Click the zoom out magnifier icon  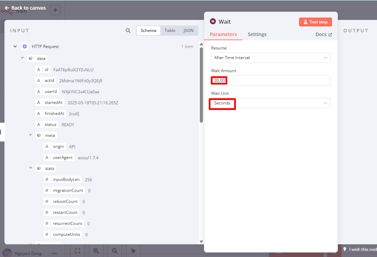(x=115, y=251)
